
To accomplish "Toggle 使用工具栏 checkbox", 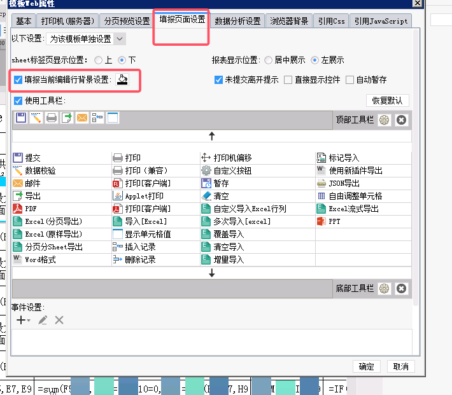I will pyautogui.click(x=18, y=101).
